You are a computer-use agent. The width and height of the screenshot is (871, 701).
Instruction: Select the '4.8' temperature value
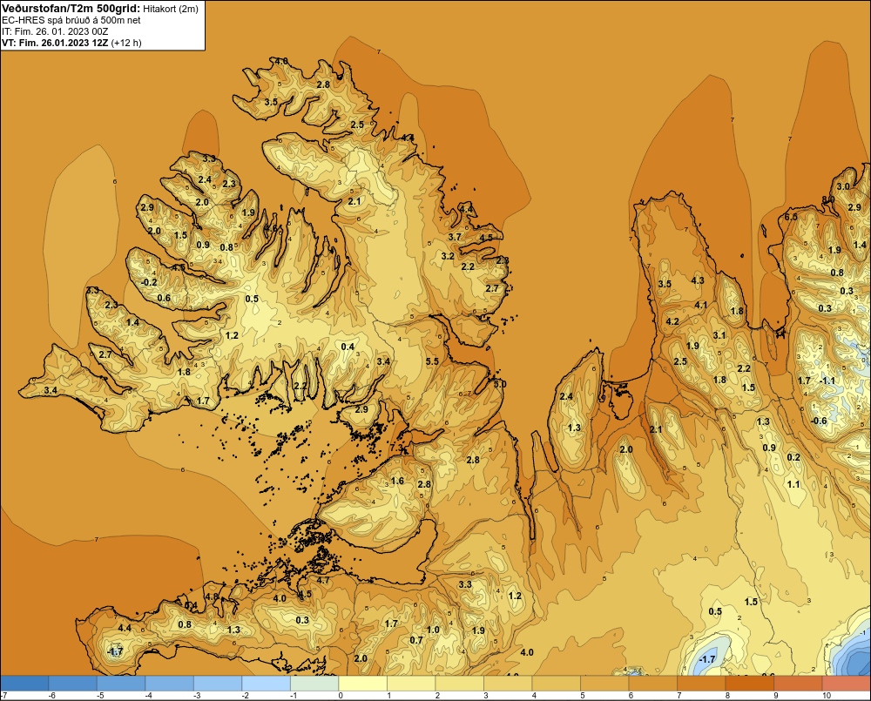point(212,597)
